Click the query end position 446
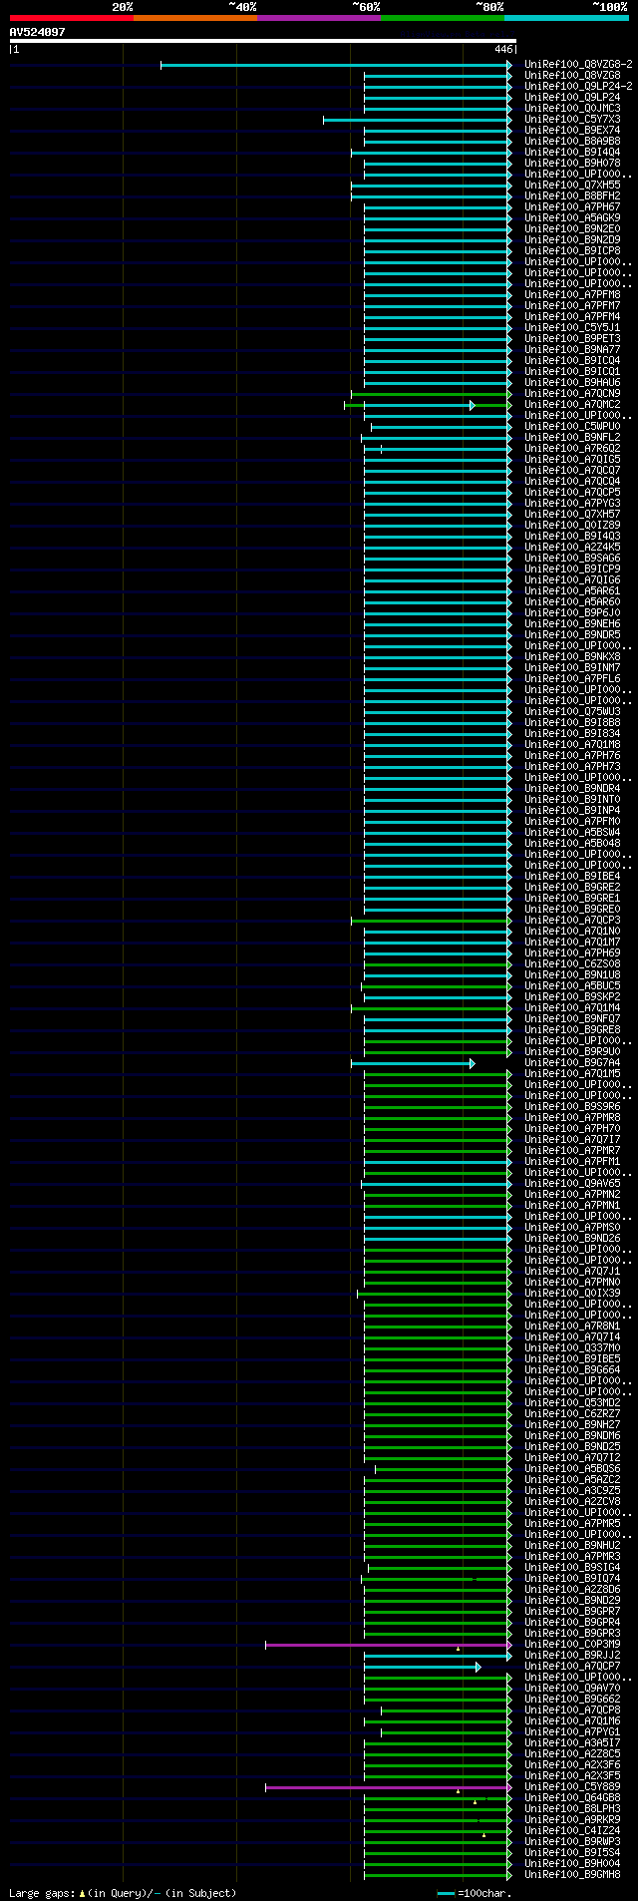 coord(502,49)
